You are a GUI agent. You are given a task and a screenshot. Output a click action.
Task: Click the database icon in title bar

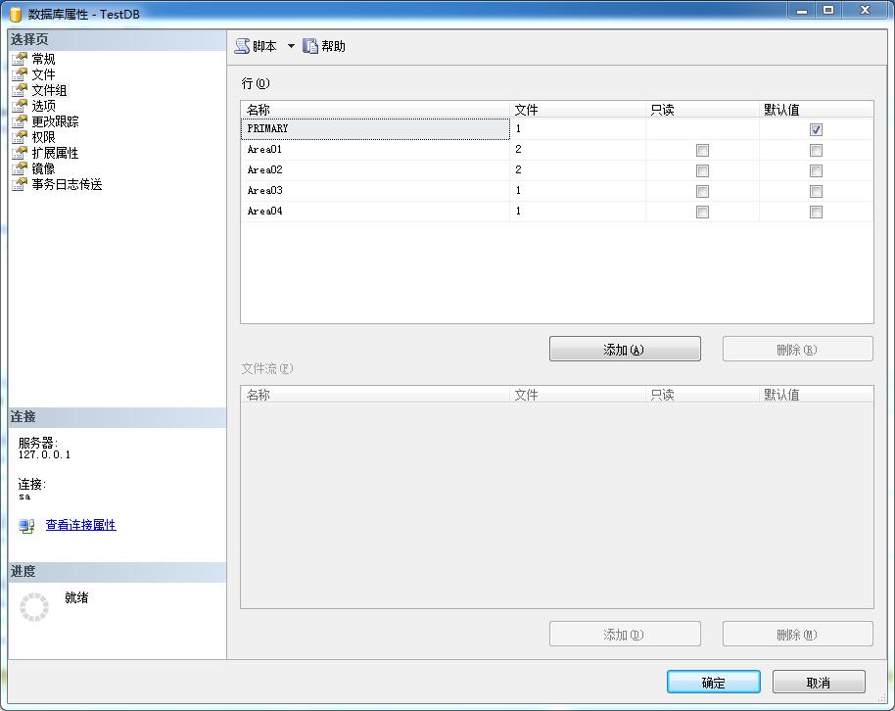16,14
